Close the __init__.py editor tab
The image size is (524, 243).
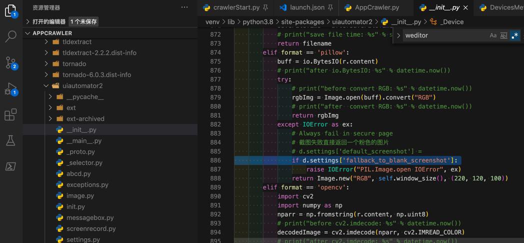[466, 7]
